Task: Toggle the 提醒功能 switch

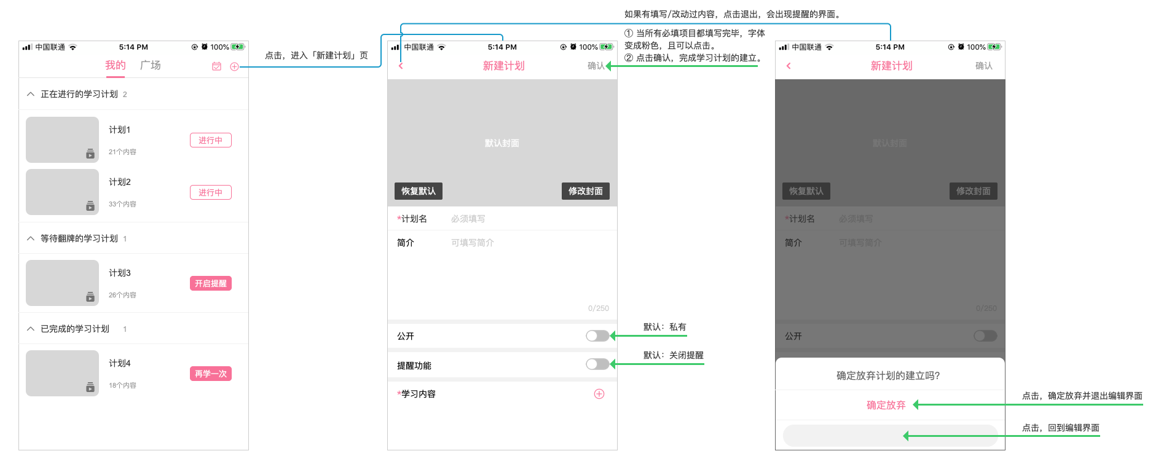Action: point(597,364)
